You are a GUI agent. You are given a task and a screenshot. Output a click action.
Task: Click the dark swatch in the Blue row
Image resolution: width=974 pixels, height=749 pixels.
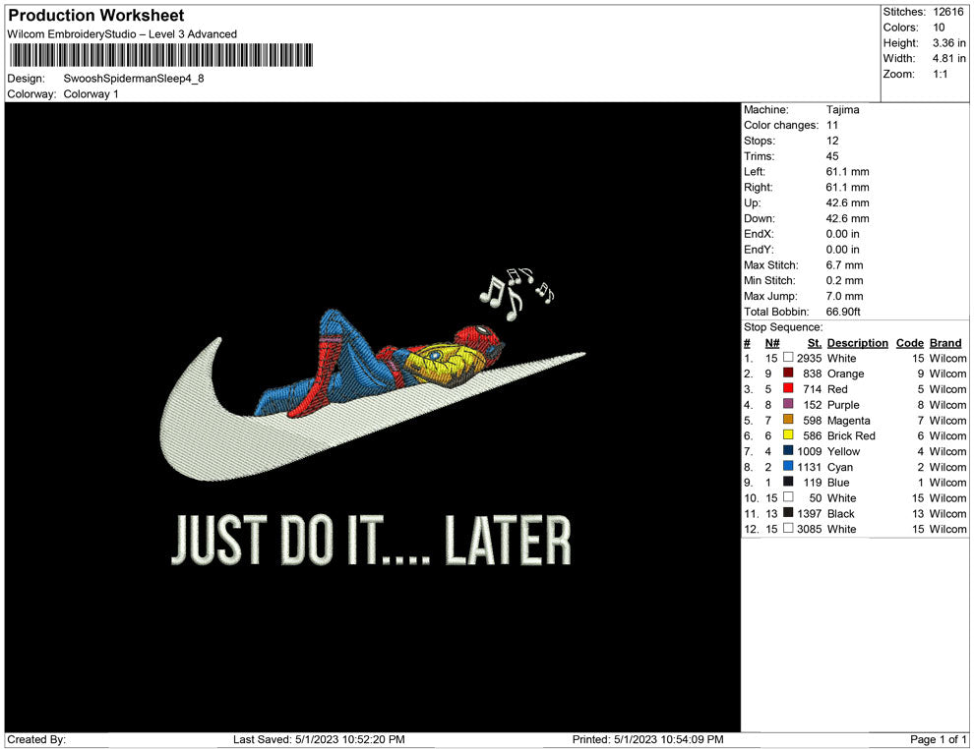click(788, 482)
